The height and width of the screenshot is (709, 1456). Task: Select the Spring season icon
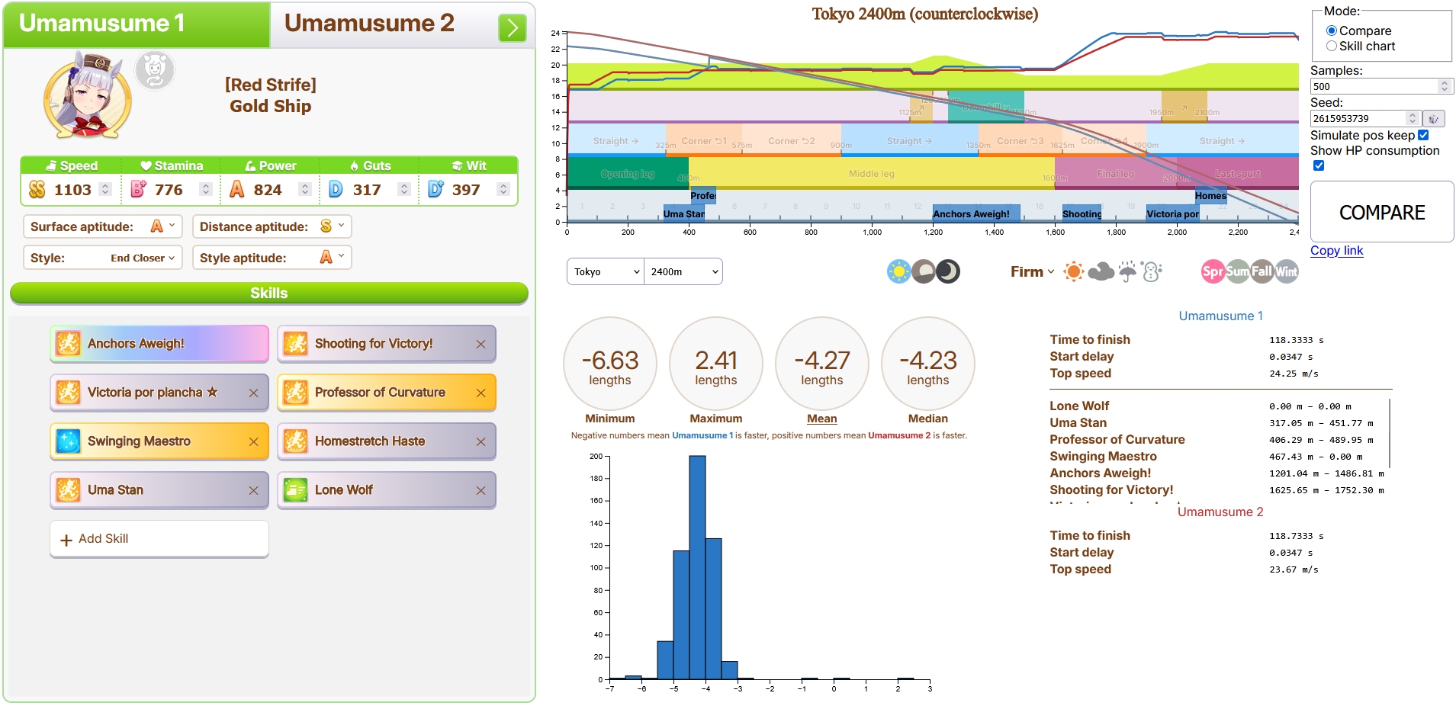pos(1213,271)
